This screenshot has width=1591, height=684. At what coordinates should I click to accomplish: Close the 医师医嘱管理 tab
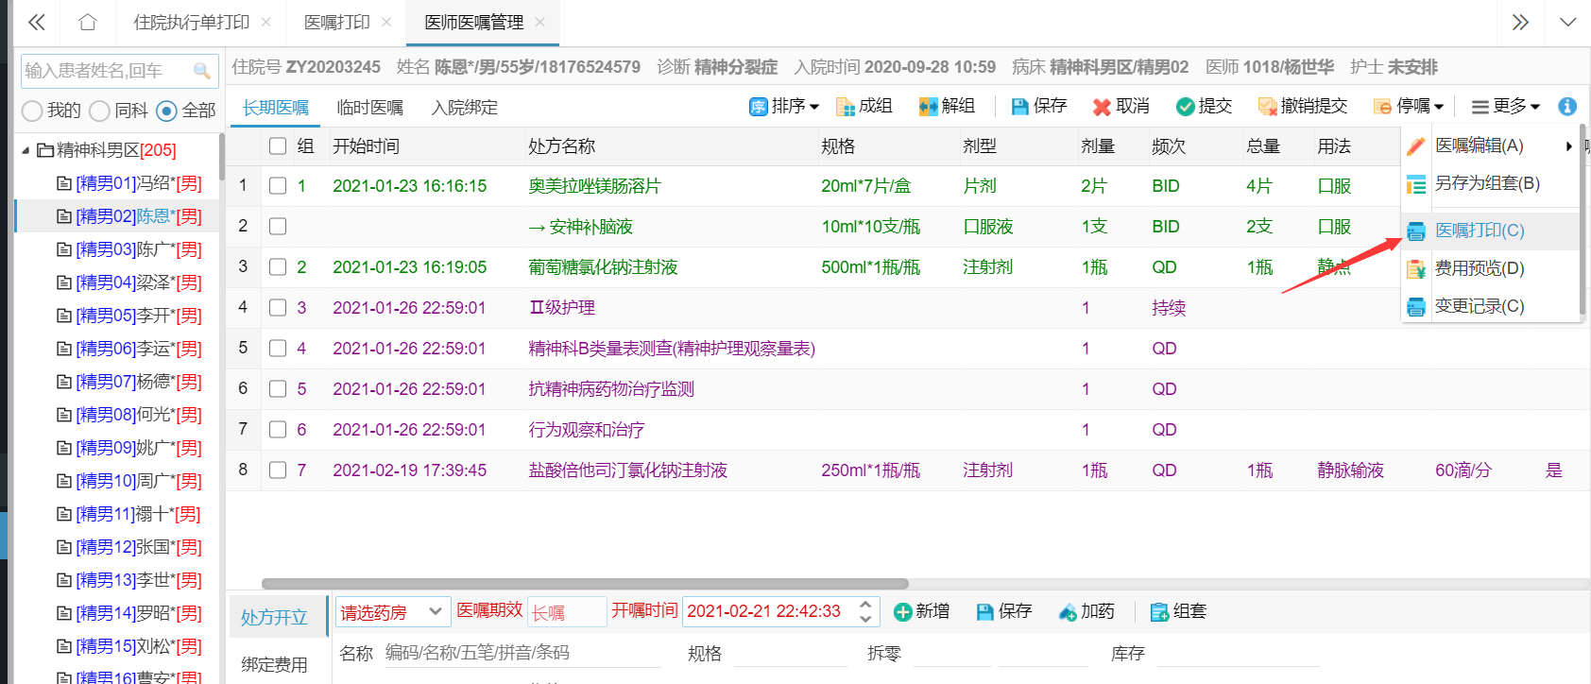[539, 23]
